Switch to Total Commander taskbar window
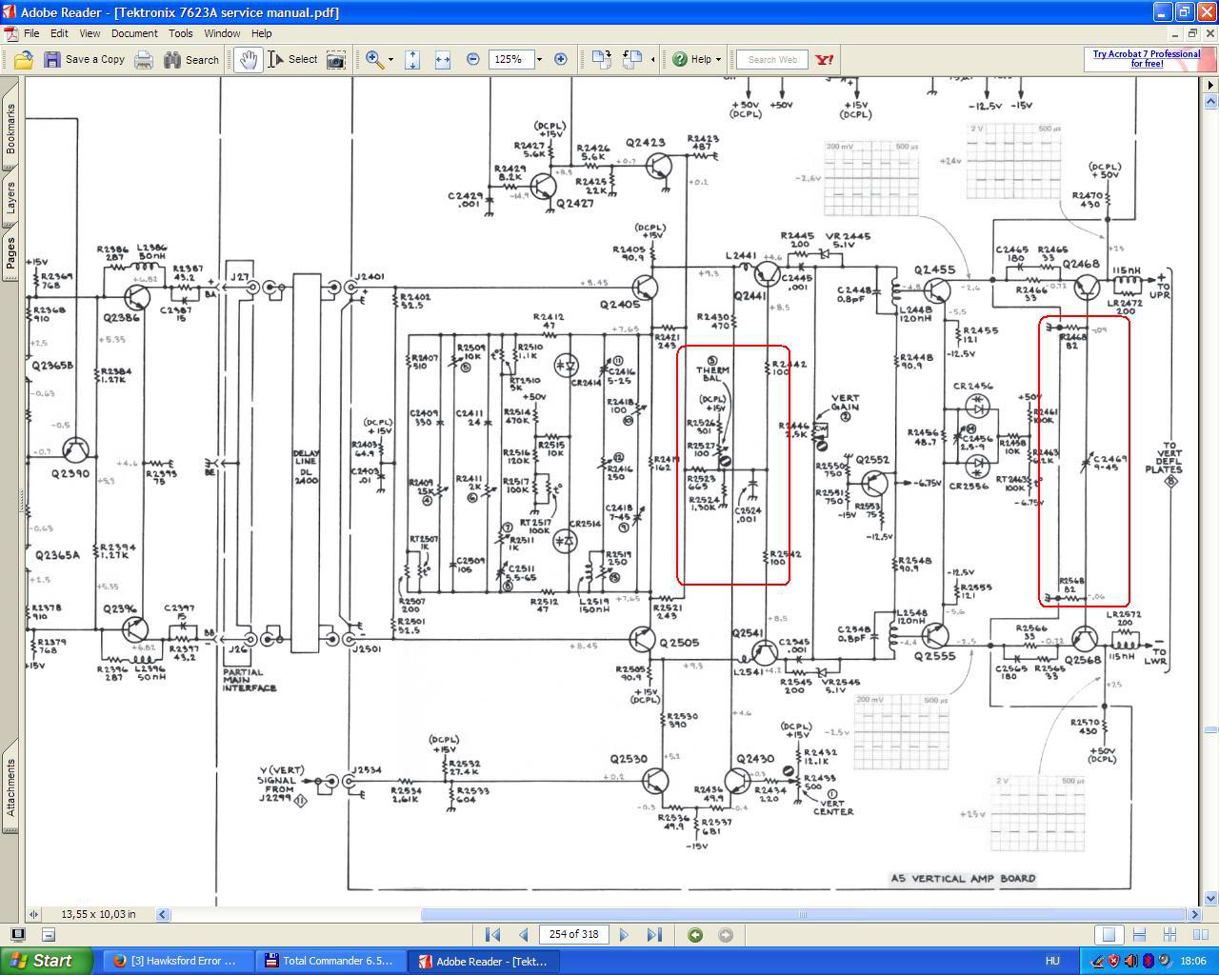The height and width of the screenshot is (975, 1219). click(x=330, y=961)
